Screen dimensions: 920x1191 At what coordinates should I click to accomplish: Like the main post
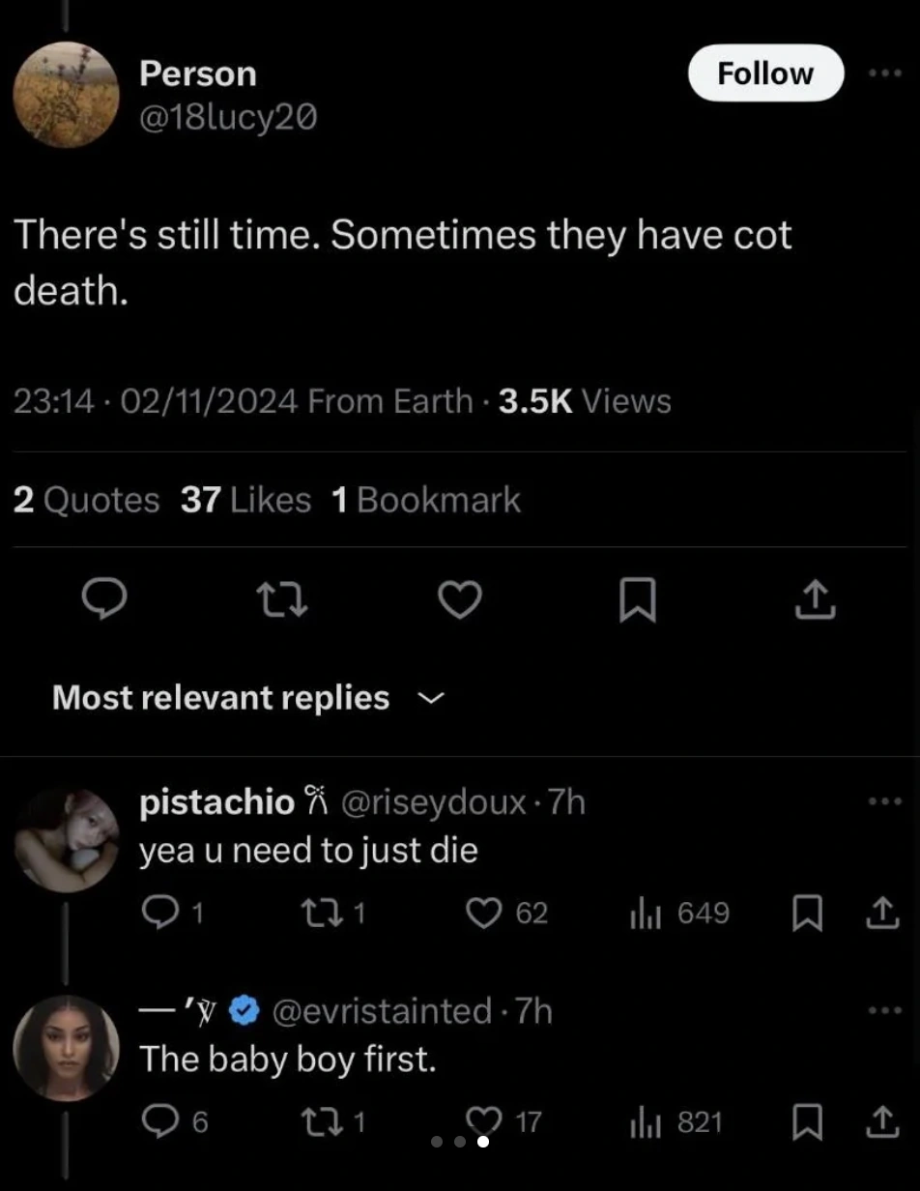(x=460, y=601)
